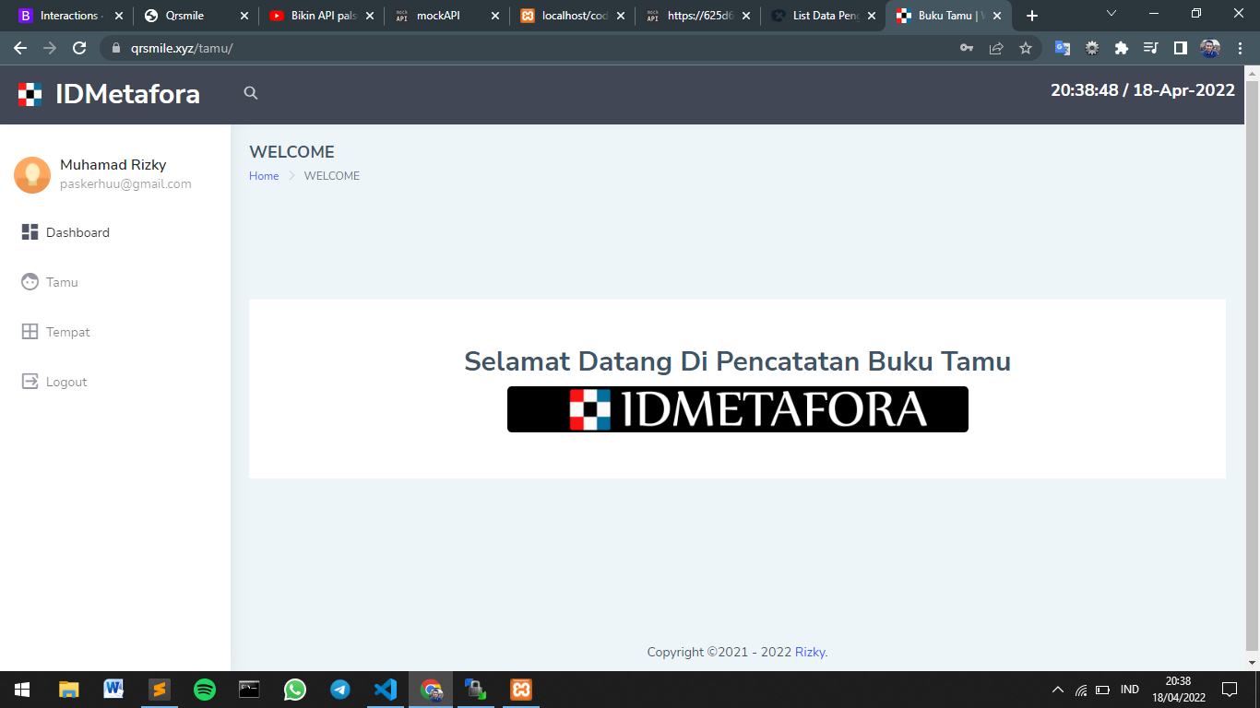The height and width of the screenshot is (708, 1260).
Task: Expand the system tray hidden icons chevron
Action: pos(1057,690)
